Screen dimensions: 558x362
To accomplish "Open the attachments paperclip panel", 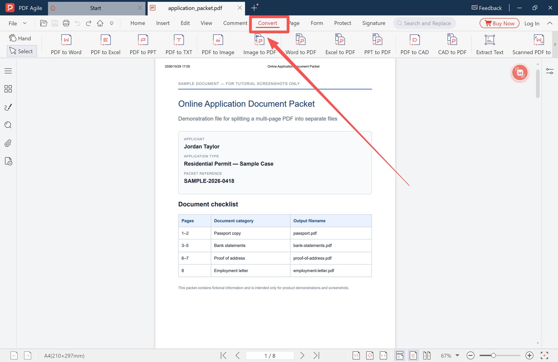I will [8, 143].
